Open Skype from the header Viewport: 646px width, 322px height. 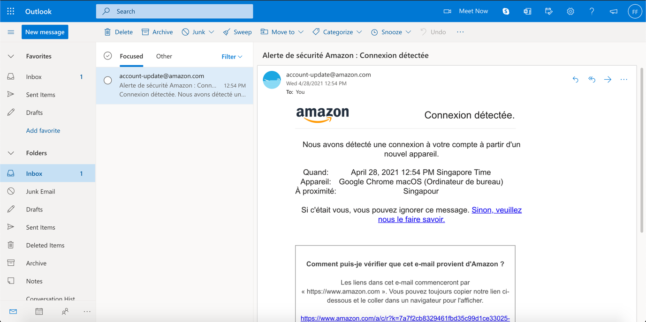tap(506, 11)
